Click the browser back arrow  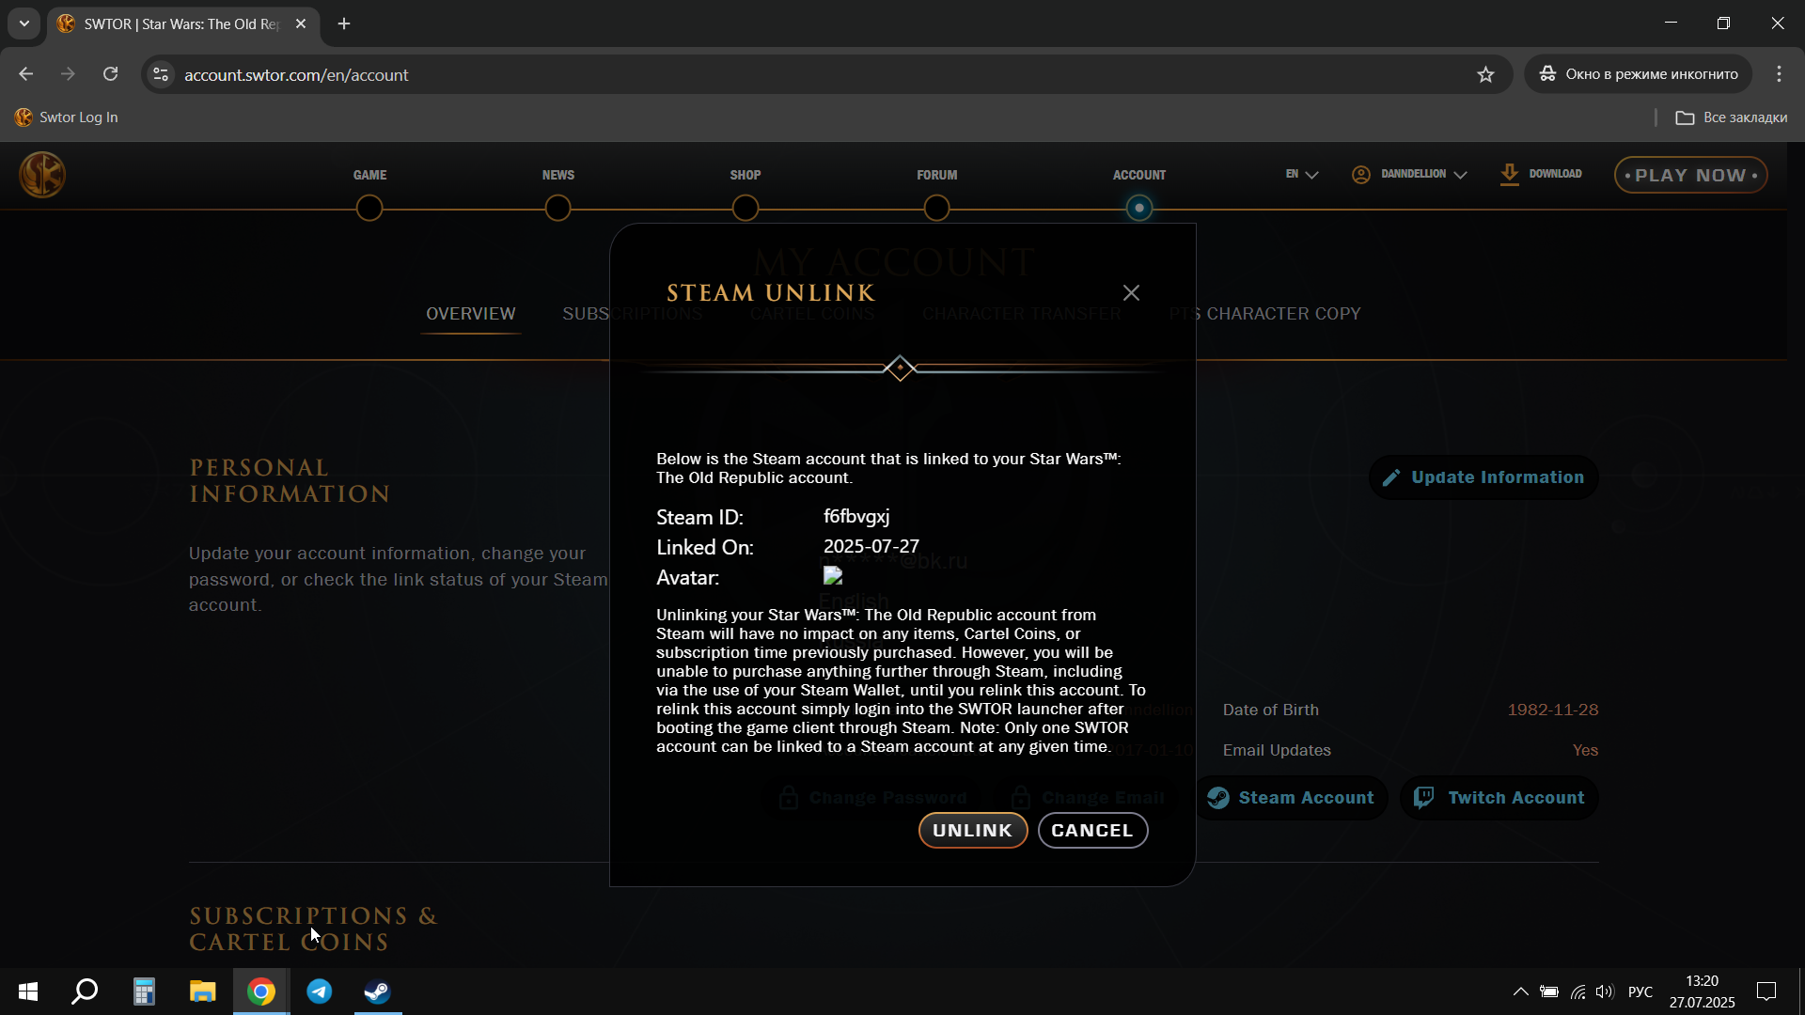(x=25, y=74)
